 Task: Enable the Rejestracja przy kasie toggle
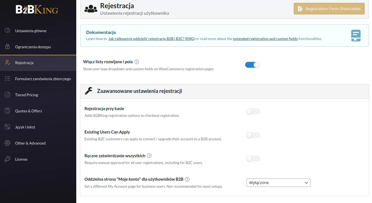(x=253, y=112)
